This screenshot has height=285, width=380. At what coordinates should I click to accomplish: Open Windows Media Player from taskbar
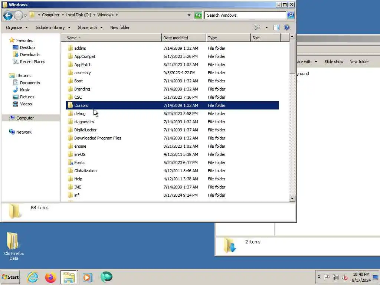click(88, 277)
